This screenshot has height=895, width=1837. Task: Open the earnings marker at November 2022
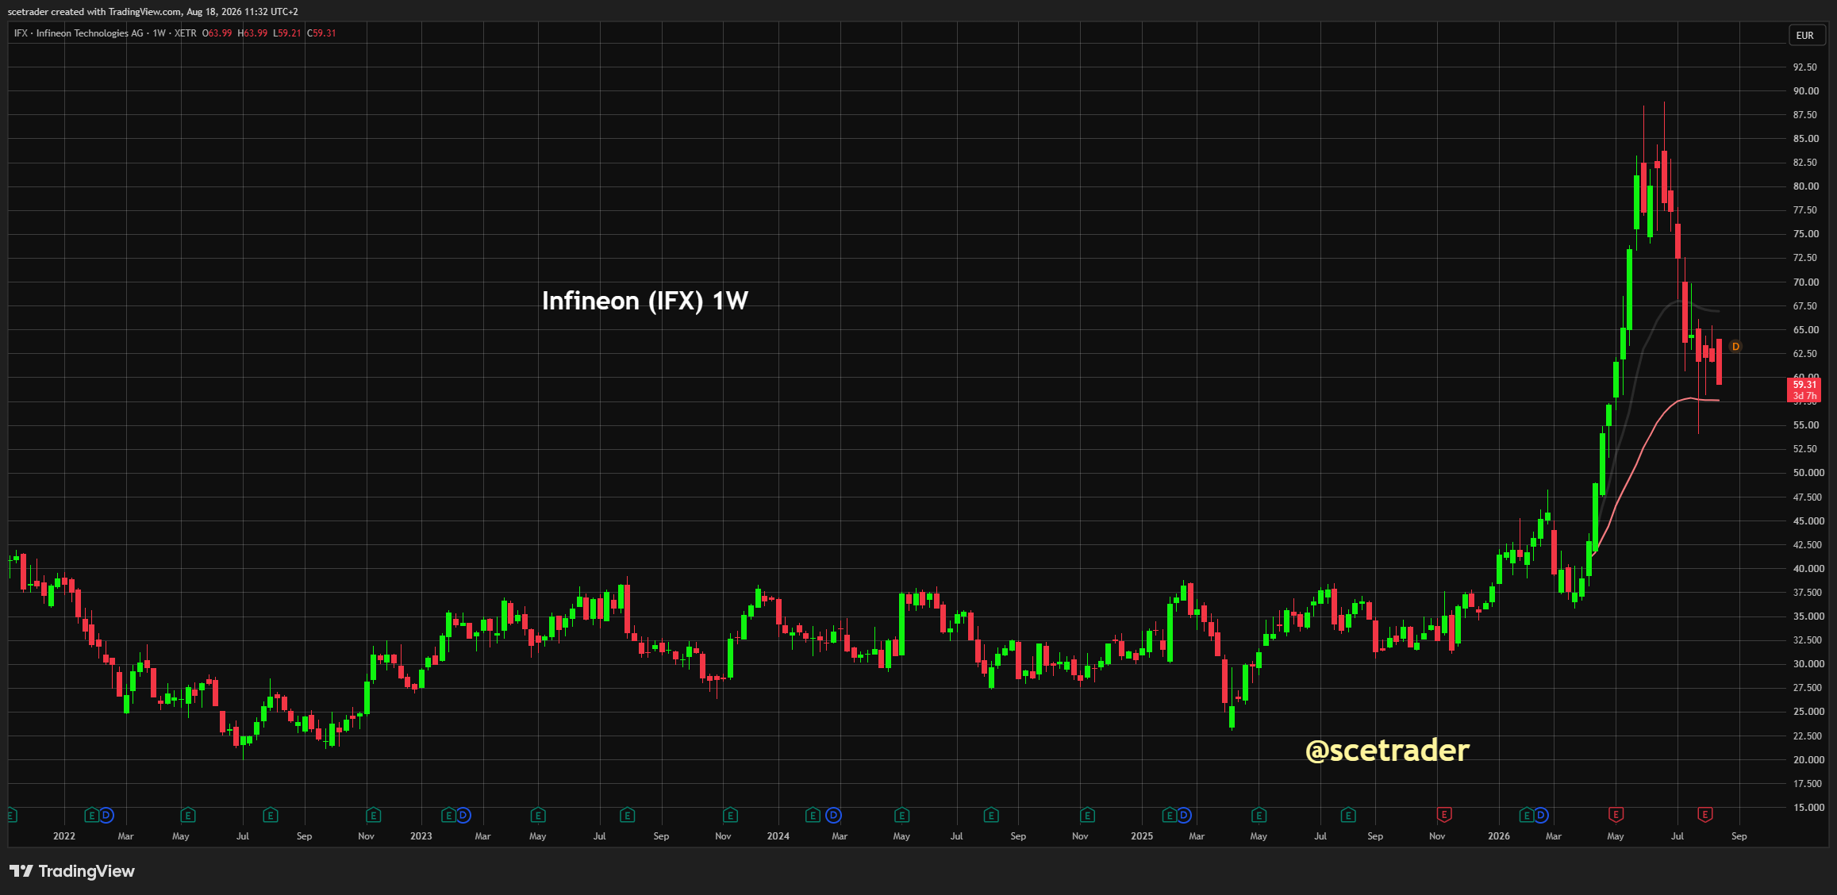pyautogui.click(x=374, y=815)
